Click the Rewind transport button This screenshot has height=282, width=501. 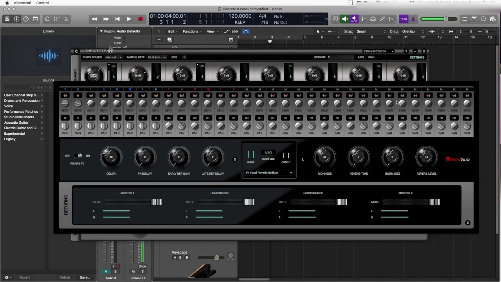pyautogui.click(x=94, y=19)
